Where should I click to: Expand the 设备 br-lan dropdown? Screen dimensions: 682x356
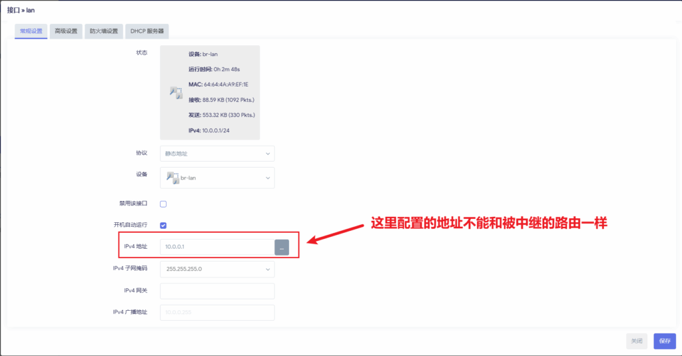point(217,178)
